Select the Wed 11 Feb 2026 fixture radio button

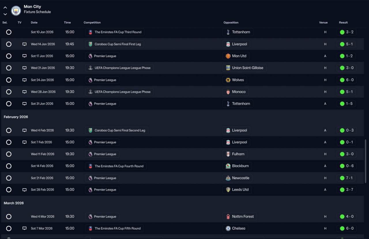[x=9, y=154]
